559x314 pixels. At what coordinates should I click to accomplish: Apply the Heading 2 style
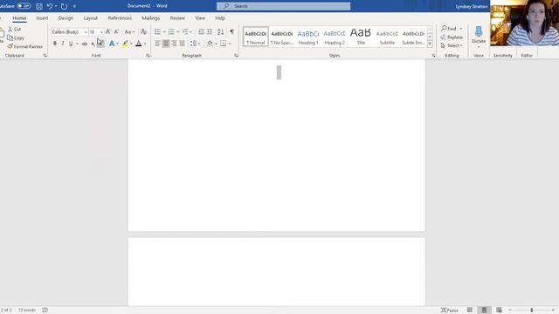[x=335, y=37]
